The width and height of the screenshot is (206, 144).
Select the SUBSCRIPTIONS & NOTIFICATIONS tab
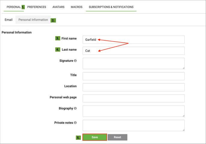click(111, 7)
